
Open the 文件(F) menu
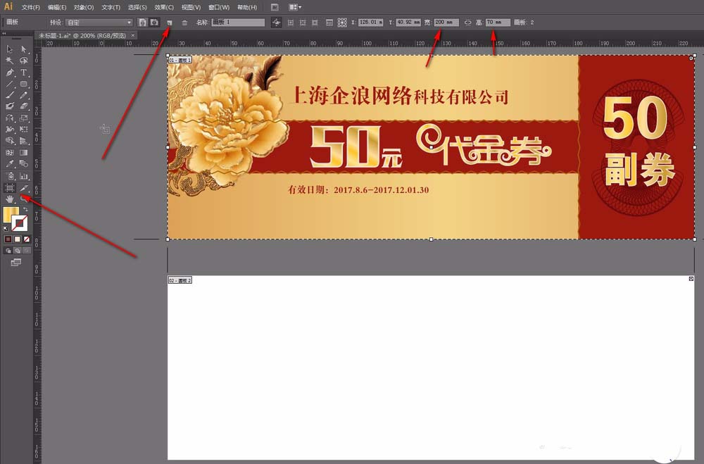[30, 8]
